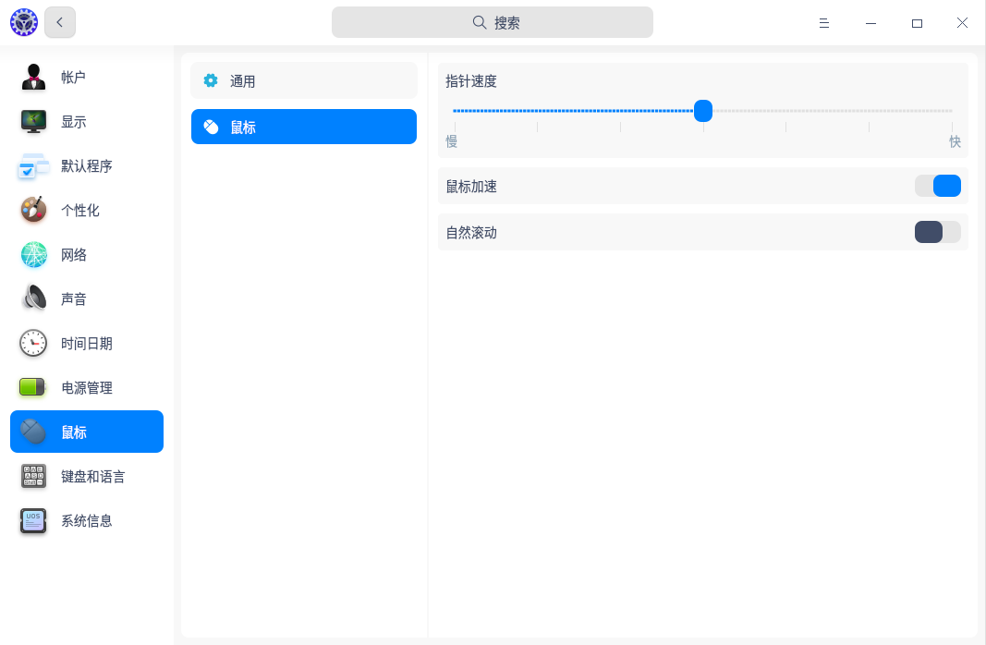
Task: Open the 帐户 (Accounts) settings icon
Action: [34, 78]
